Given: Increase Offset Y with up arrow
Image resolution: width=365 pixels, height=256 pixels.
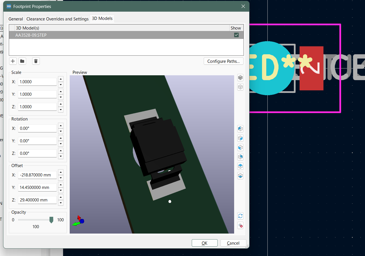Looking at the screenshot, I should 61,185.
